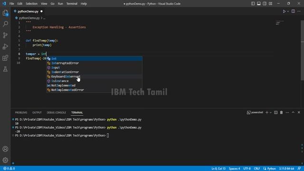The height and width of the screenshot is (171, 304).
Task: Click the powershell terminal label
Action: coord(255,113)
